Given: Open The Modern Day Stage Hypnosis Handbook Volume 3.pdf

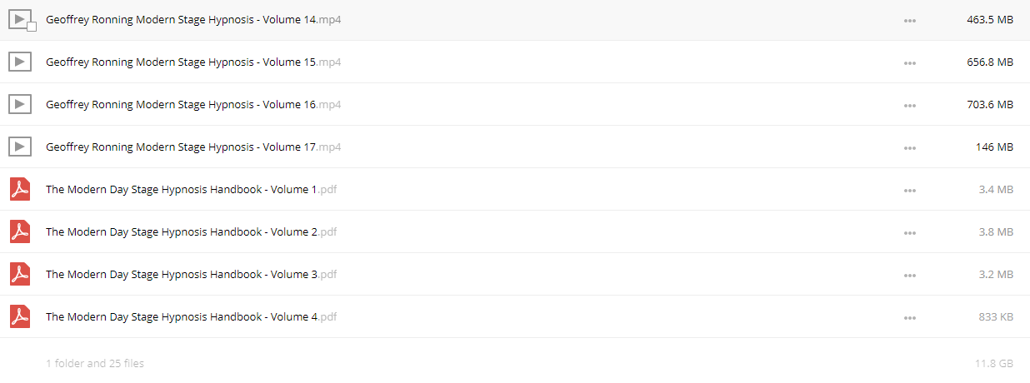Looking at the screenshot, I should pyautogui.click(x=191, y=275).
